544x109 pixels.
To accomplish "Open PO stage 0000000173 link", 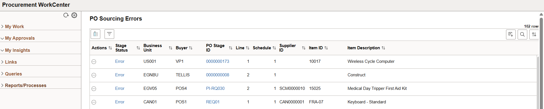I will tap(218, 61).
